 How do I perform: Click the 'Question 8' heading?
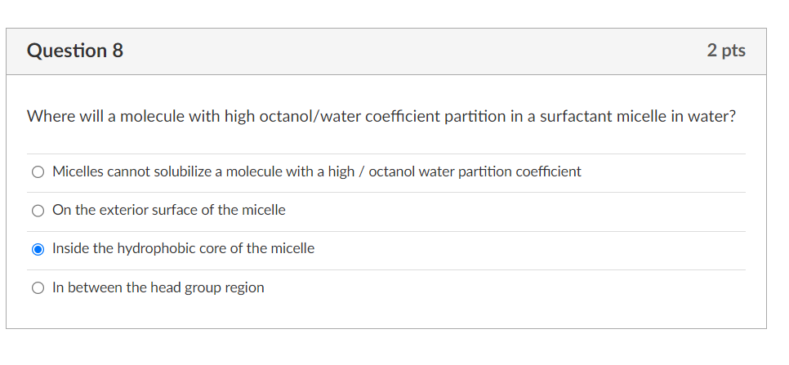(x=75, y=51)
